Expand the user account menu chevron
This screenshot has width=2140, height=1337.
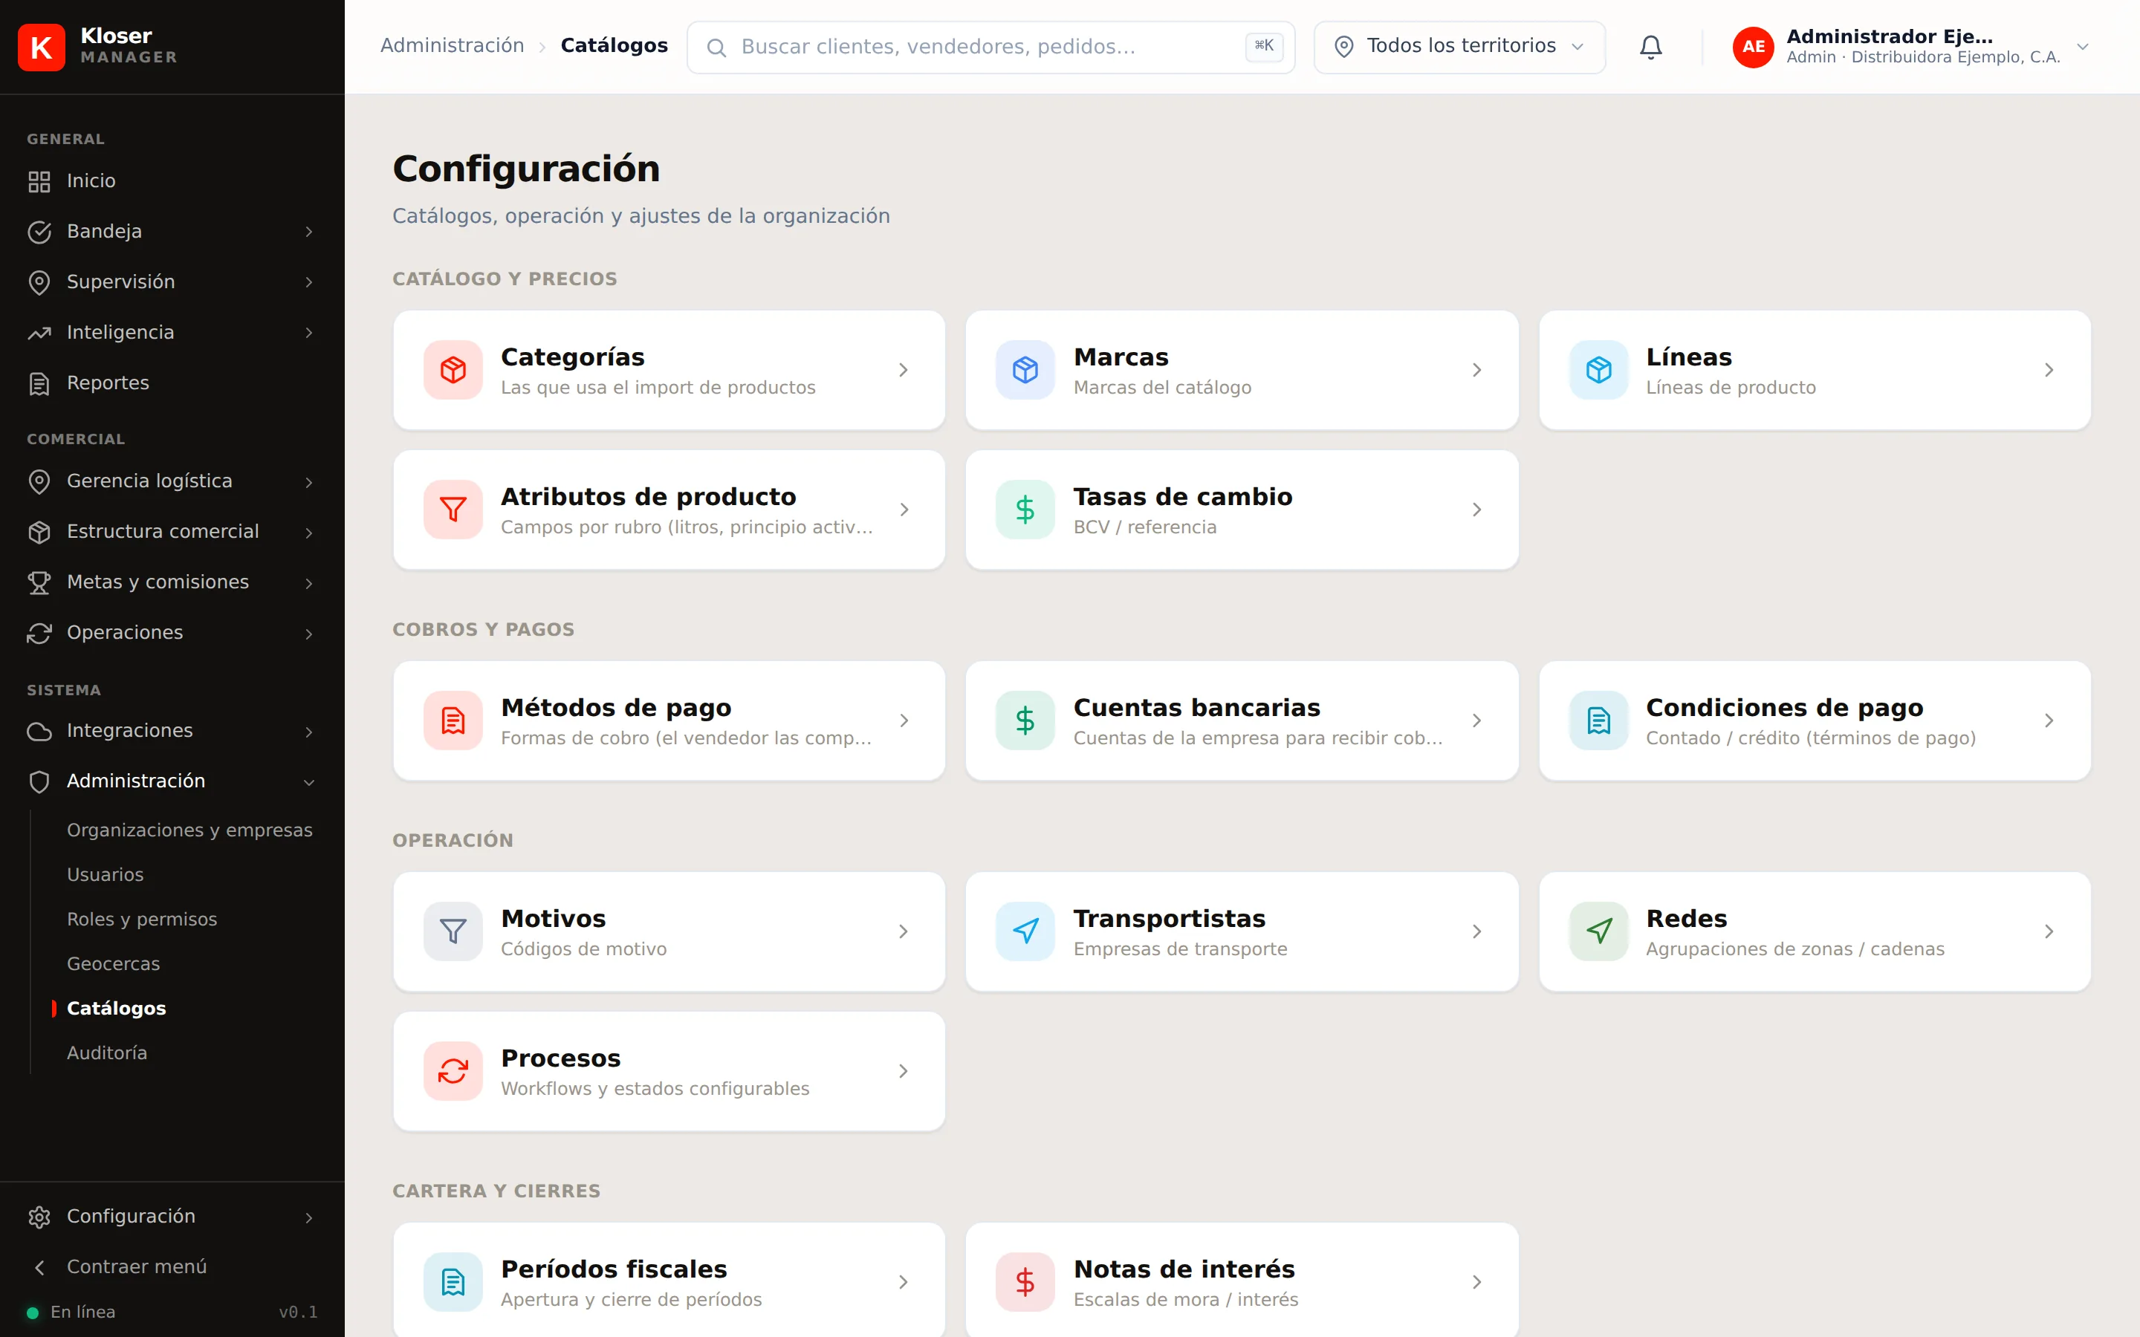[x=2083, y=47]
